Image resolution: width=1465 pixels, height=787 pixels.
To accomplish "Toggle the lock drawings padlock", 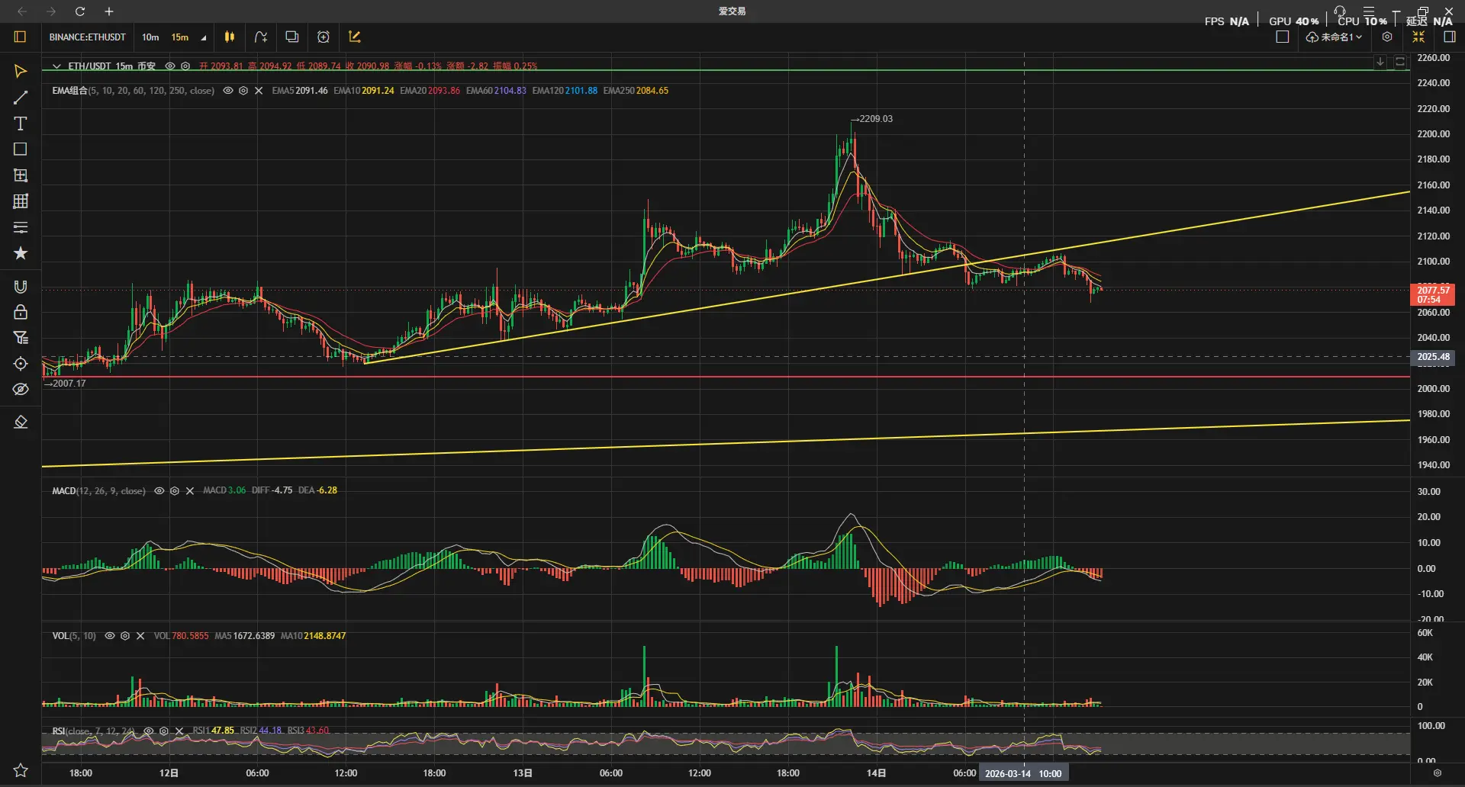I will point(21,312).
